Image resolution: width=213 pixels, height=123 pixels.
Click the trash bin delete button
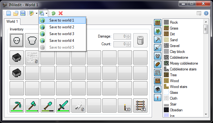(140, 40)
